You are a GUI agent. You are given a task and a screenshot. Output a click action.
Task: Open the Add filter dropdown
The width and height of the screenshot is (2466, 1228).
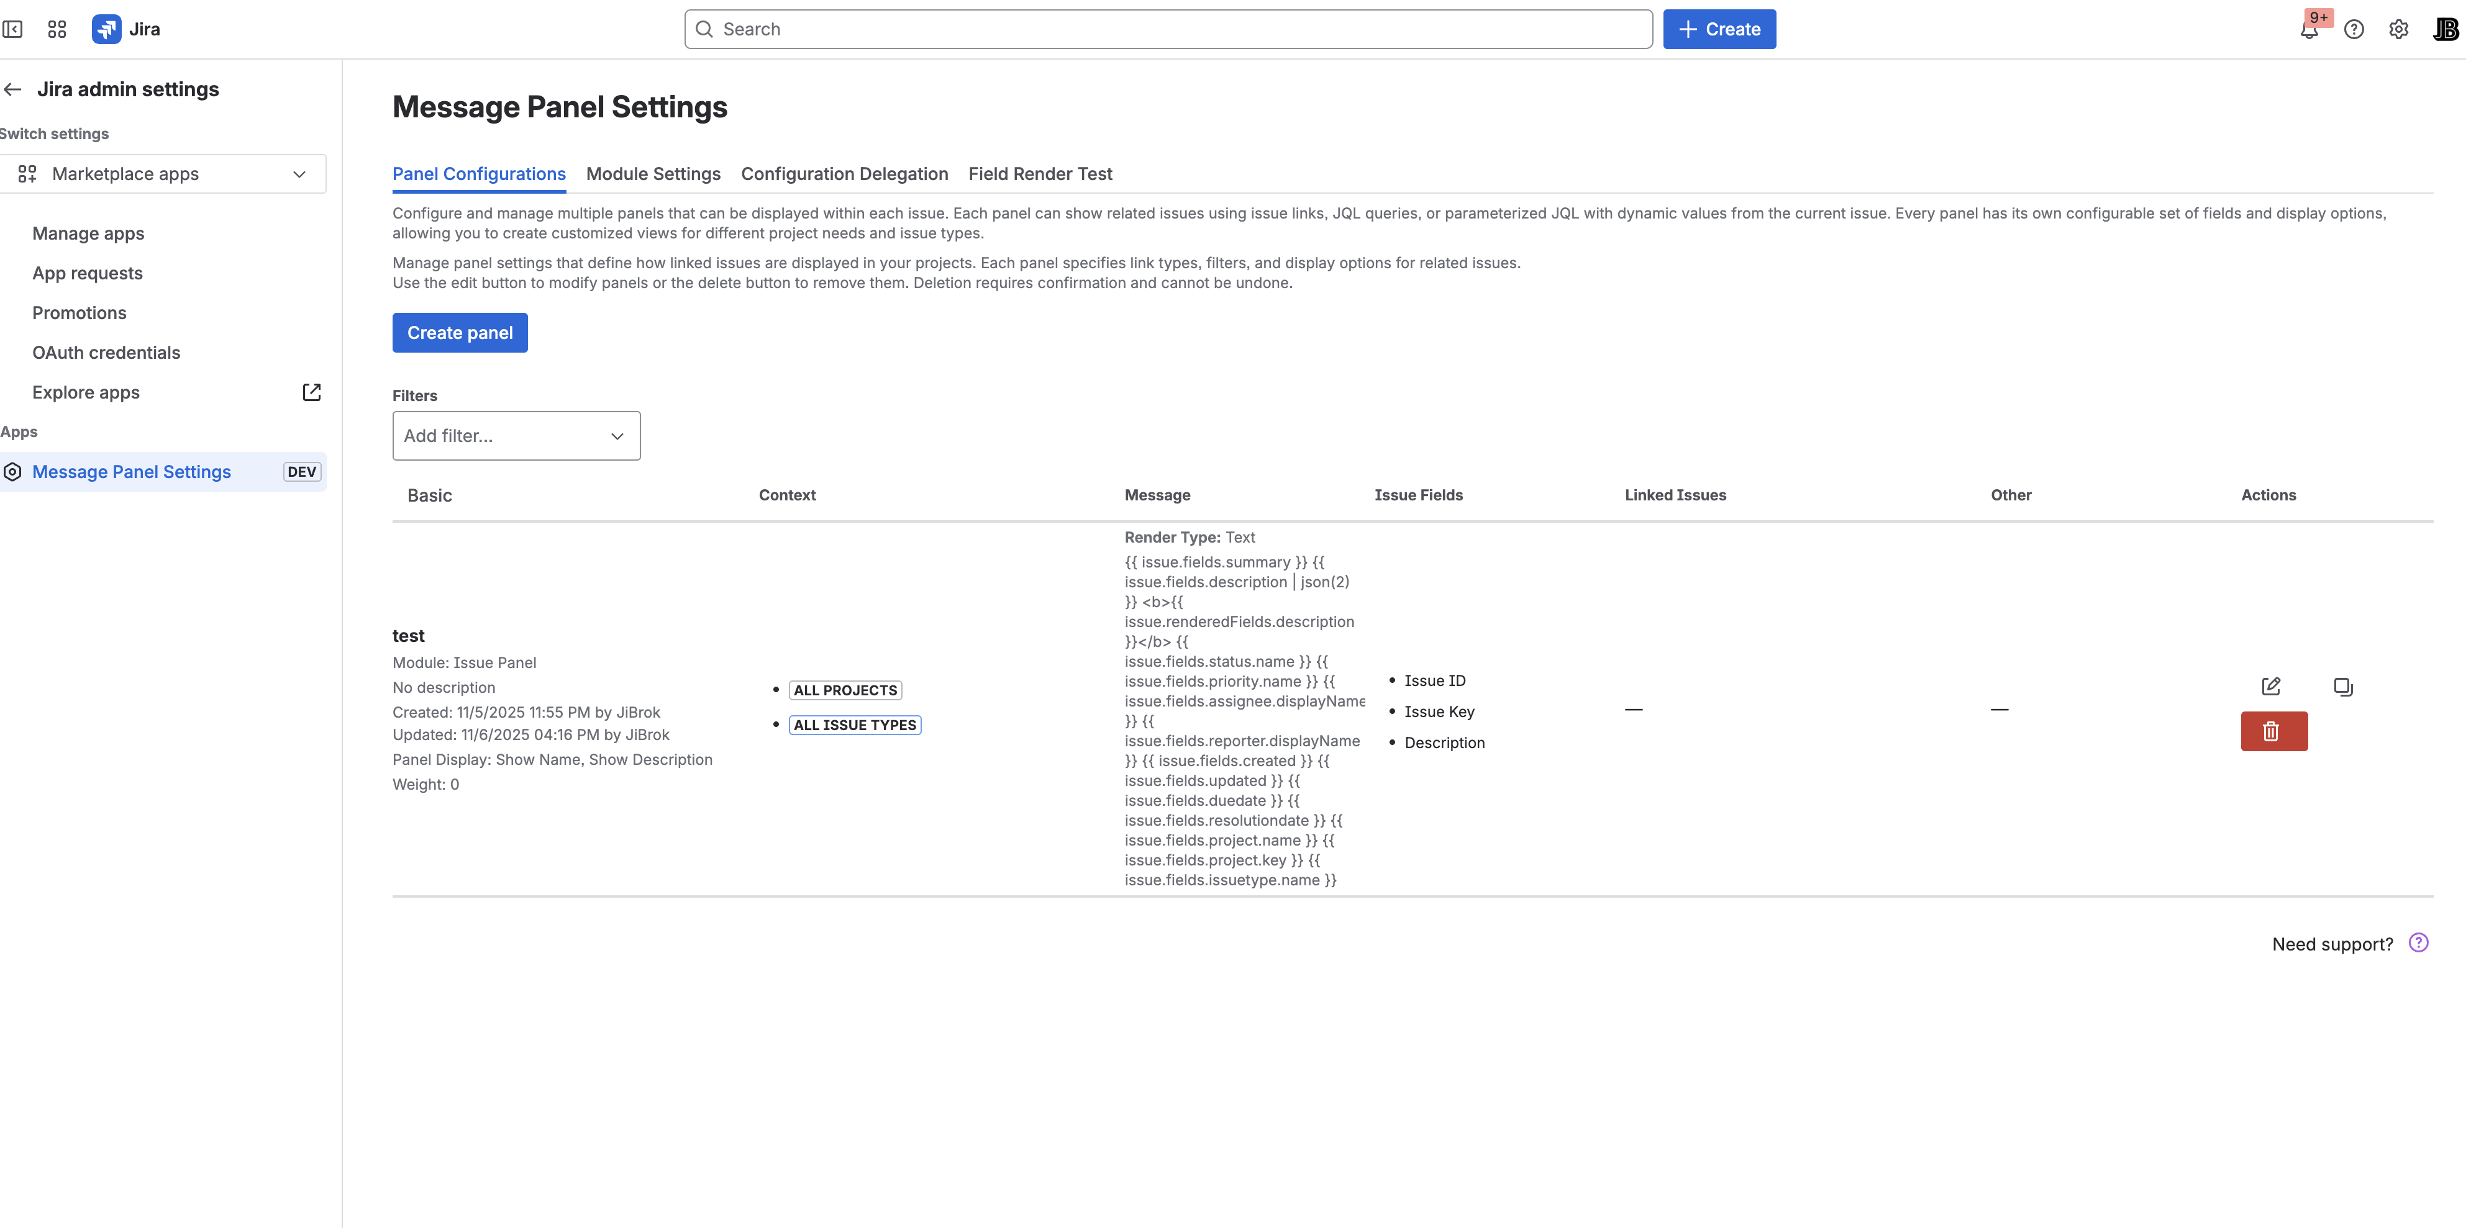(x=516, y=435)
